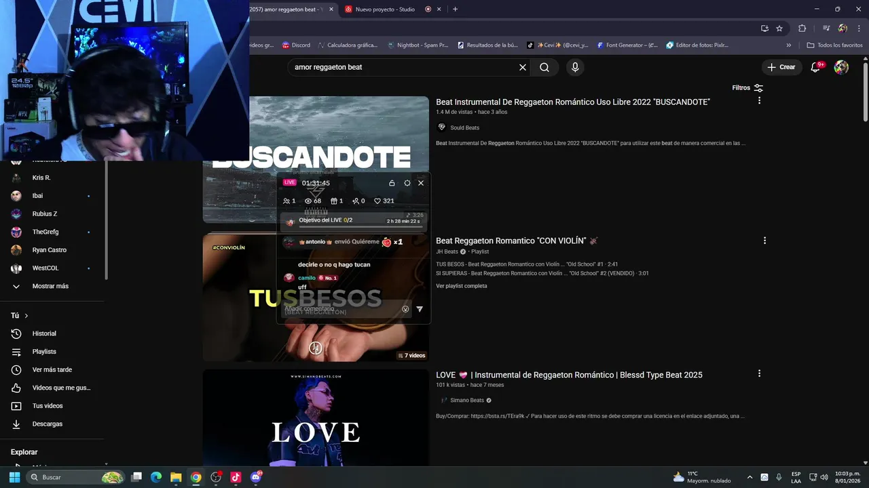Open the Sould Beats channel
This screenshot has width=869, height=488.
(x=464, y=127)
